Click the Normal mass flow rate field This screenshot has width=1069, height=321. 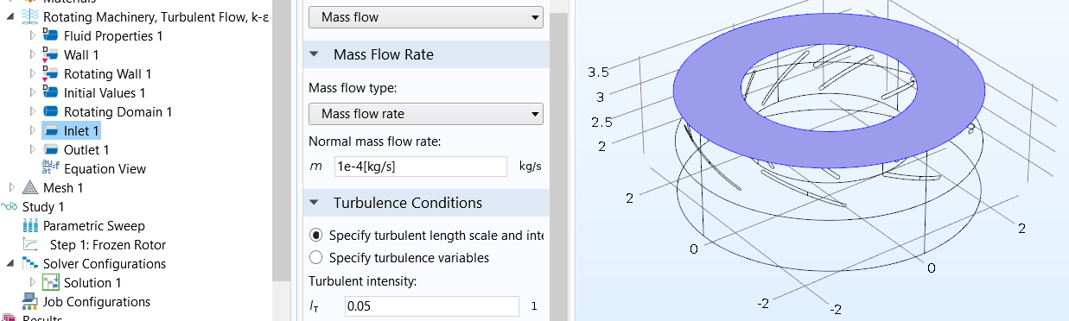(x=420, y=167)
